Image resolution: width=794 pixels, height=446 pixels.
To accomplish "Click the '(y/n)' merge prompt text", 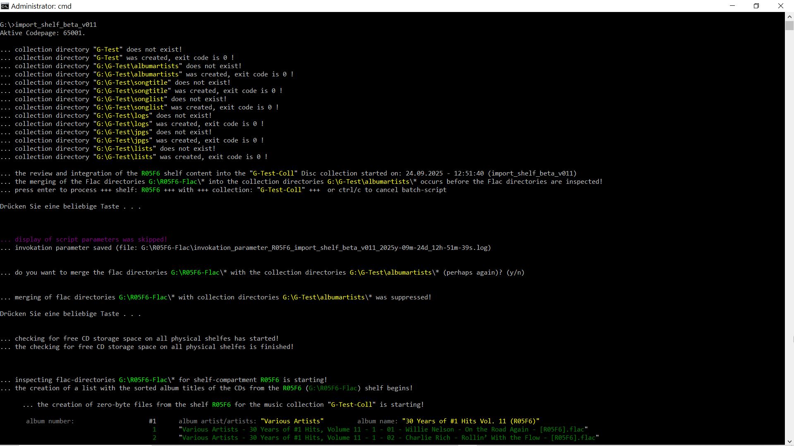I will [515, 273].
